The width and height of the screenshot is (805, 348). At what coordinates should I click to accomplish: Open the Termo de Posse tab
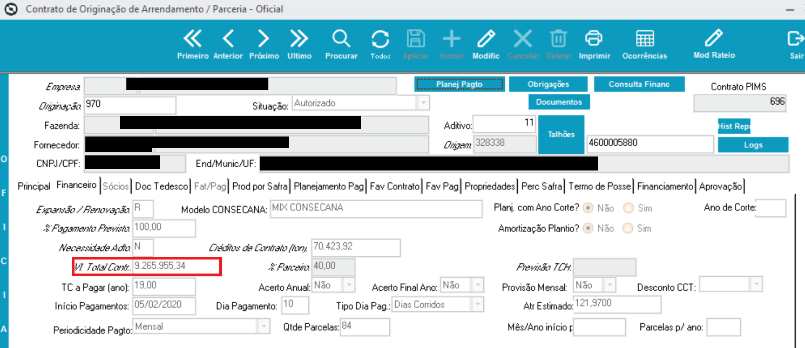click(x=599, y=186)
